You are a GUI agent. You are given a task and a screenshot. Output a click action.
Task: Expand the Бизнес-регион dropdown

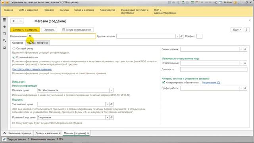241,49
